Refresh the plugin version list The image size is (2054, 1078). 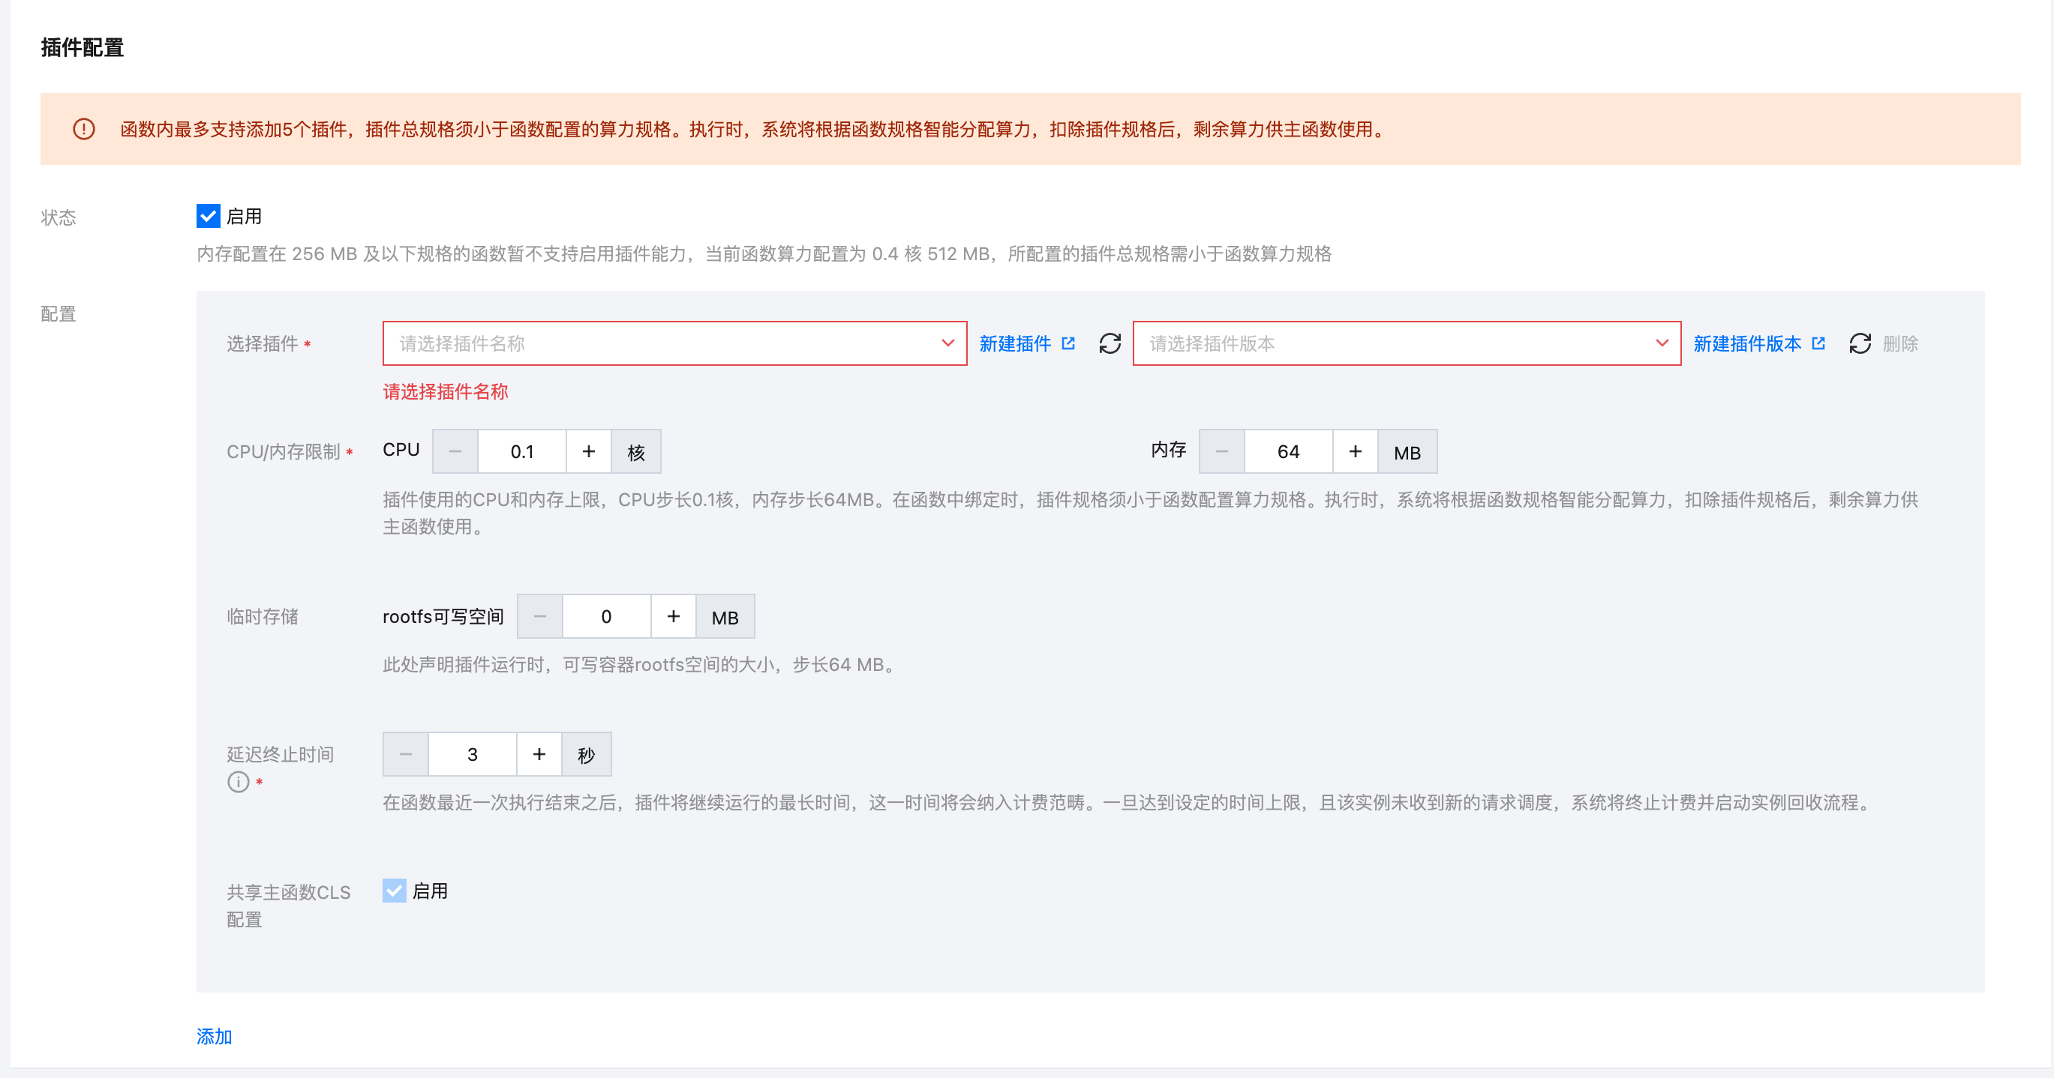point(1860,343)
